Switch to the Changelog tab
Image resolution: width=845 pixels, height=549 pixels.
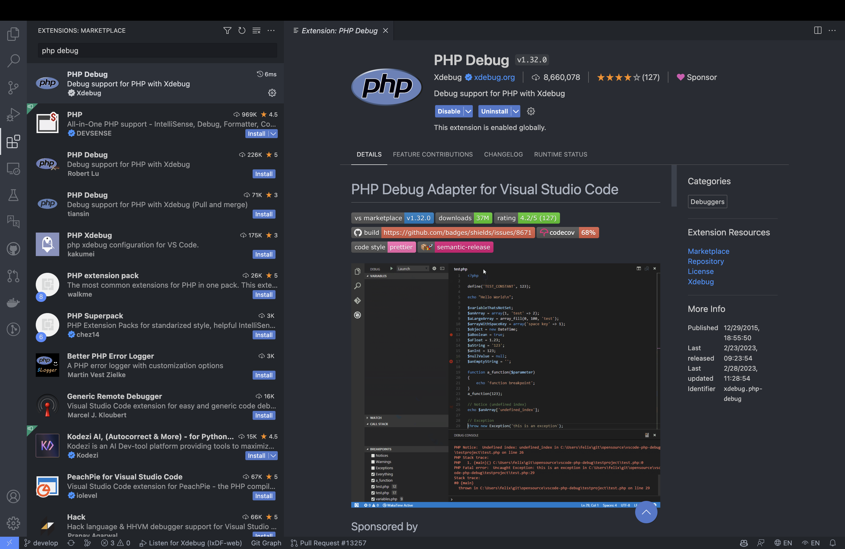coord(503,155)
